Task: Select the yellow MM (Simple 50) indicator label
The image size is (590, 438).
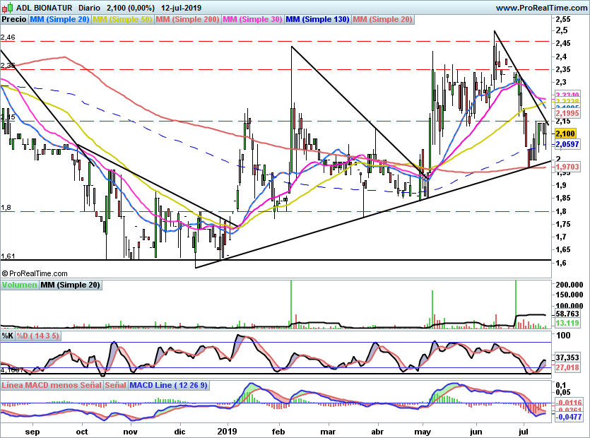Action: pos(122,19)
